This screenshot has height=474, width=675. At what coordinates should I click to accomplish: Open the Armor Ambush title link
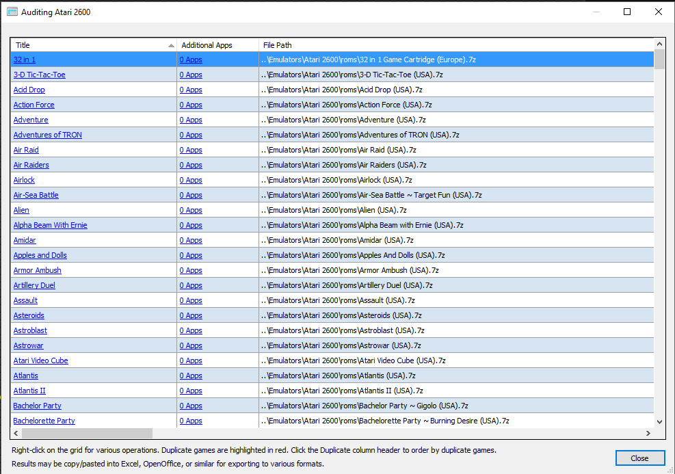point(37,270)
